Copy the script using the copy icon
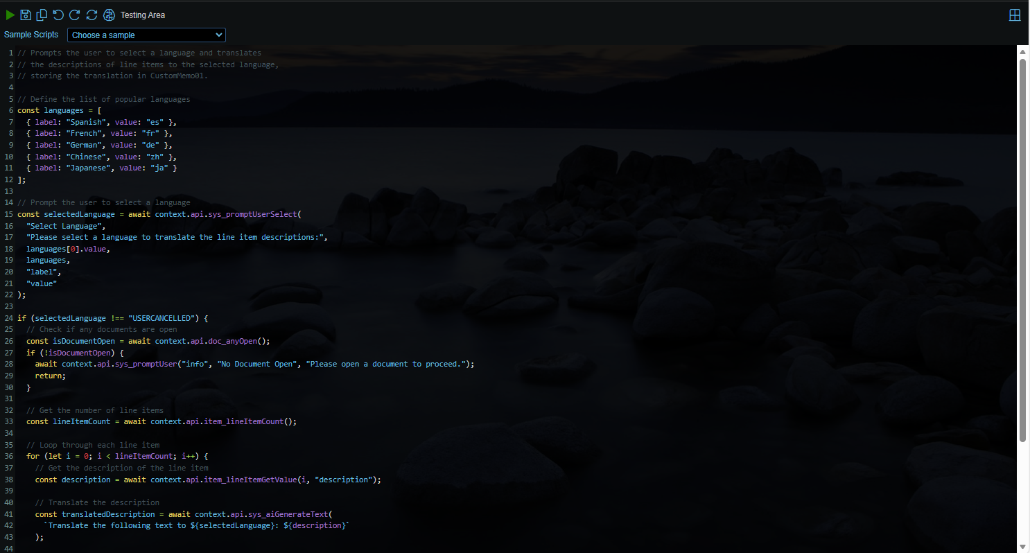 coord(41,15)
